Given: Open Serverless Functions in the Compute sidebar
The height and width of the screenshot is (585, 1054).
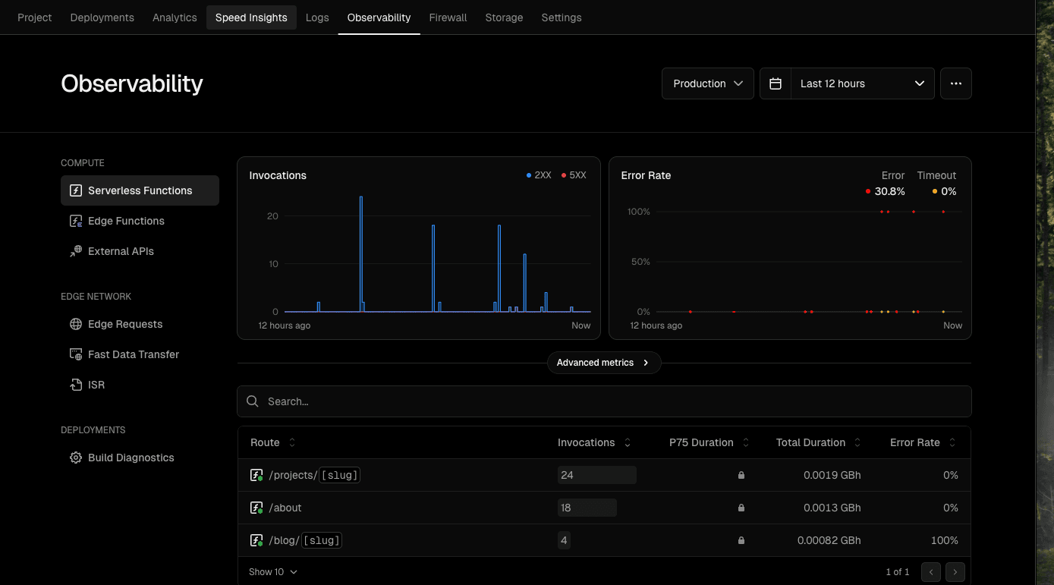Looking at the screenshot, I should (140, 190).
